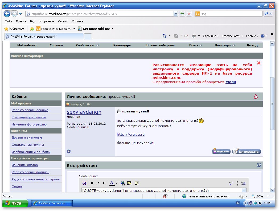
Task: Click the Windows пуск Start button
Action: pyautogui.click(x=15, y=203)
